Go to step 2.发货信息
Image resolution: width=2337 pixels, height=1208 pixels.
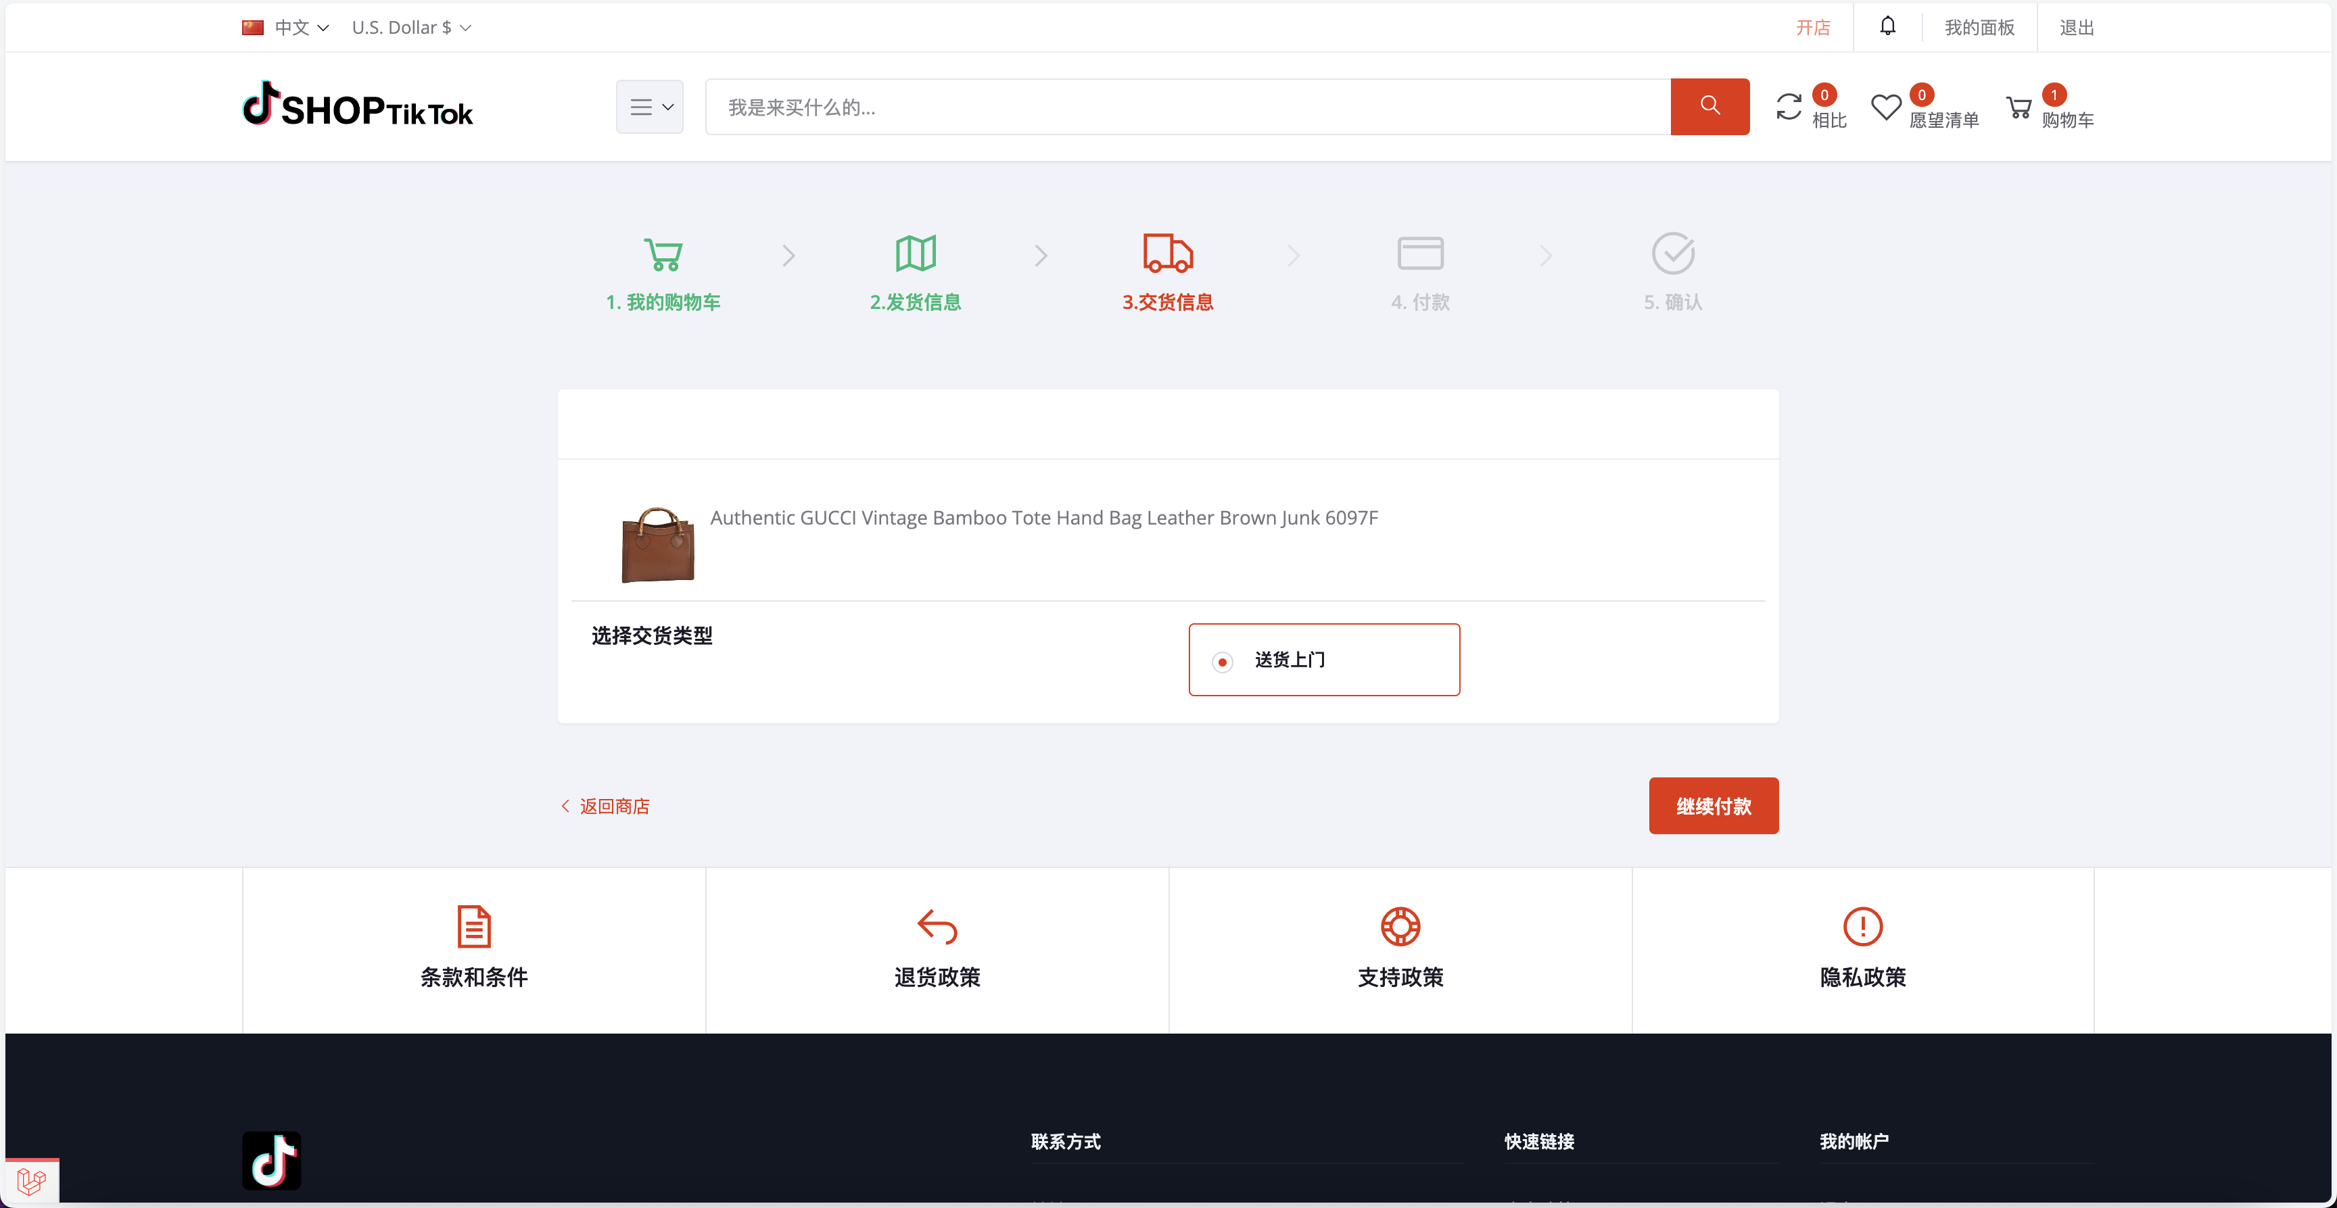pos(916,302)
